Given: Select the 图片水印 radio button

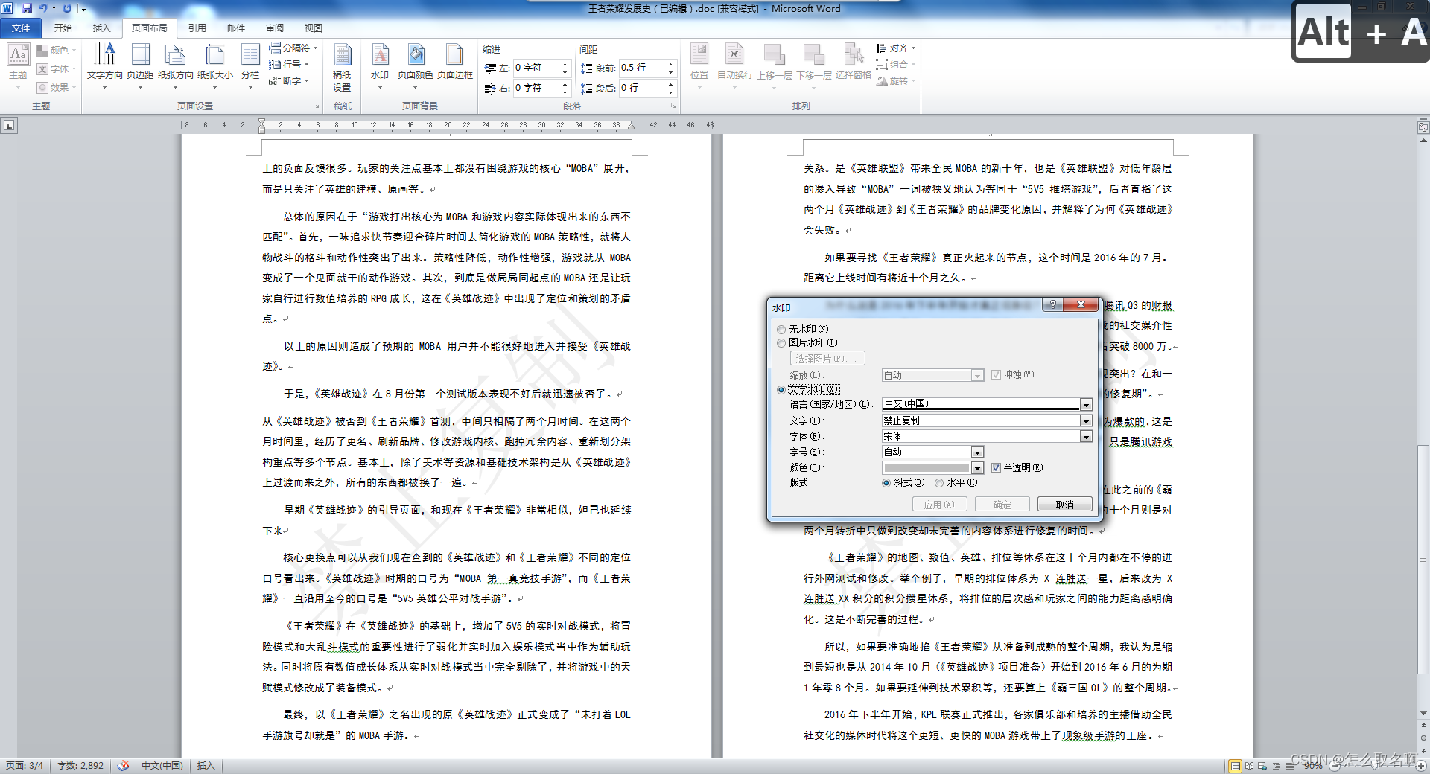Looking at the screenshot, I should pyautogui.click(x=781, y=343).
